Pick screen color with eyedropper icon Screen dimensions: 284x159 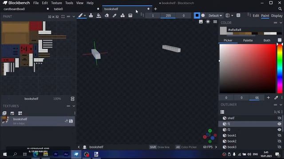[x=276, y=98]
